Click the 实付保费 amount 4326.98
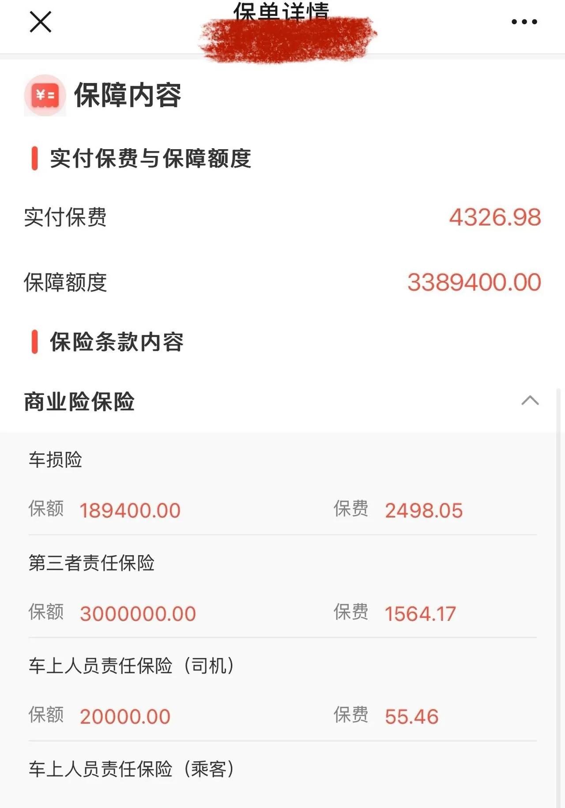The height and width of the screenshot is (808, 565). [495, 217]
